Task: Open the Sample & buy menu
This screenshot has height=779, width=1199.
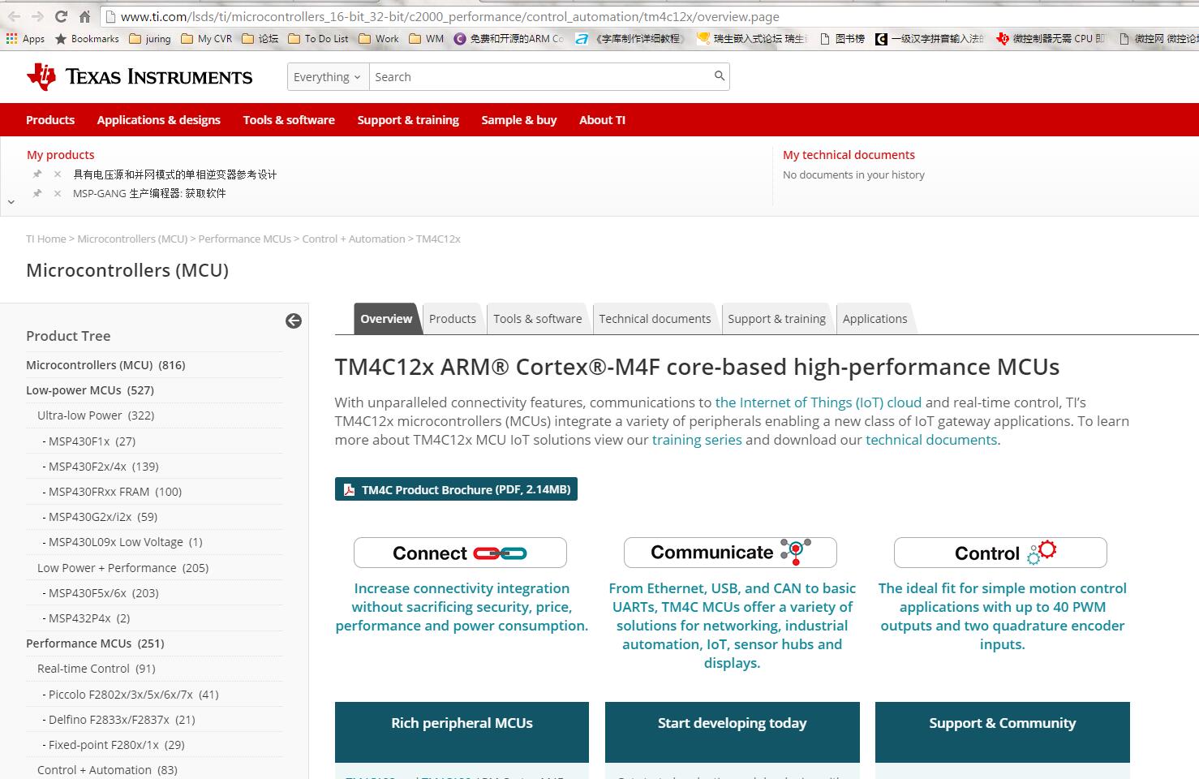Action: coord(519,120)
